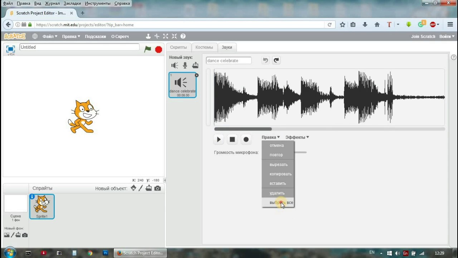Undo the last sound edit arrow
The width and height of the screenshot is (458, 258).
tap(265, 60)
